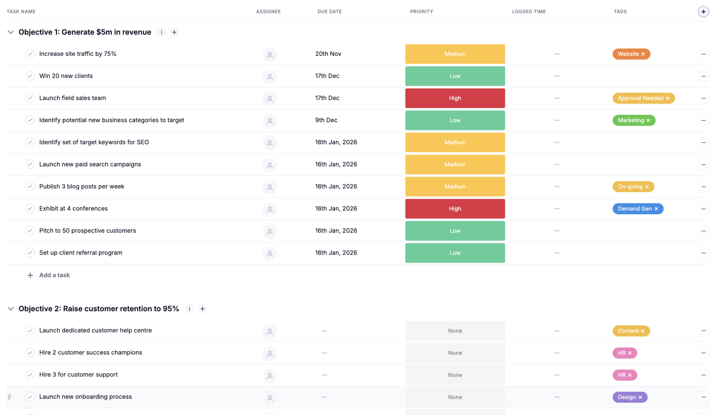Click the add column plus icon

[703, 12]
